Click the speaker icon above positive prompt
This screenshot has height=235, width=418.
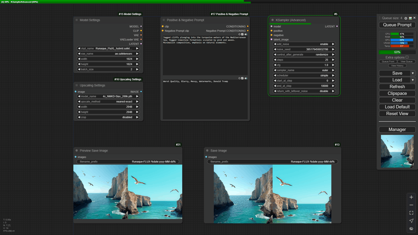[246, 34]
